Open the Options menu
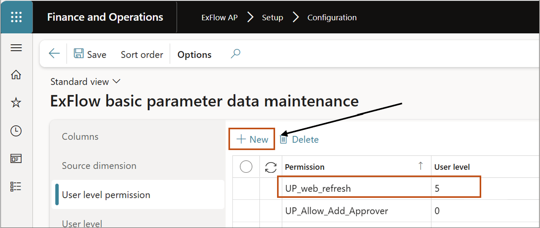Screen dimensions: 540x228 (194, 54)
